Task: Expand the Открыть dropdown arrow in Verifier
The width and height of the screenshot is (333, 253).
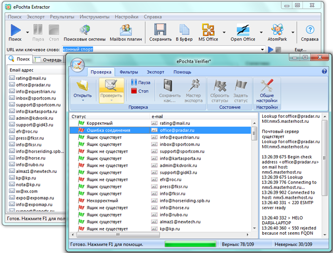Action: coord(83,100)
